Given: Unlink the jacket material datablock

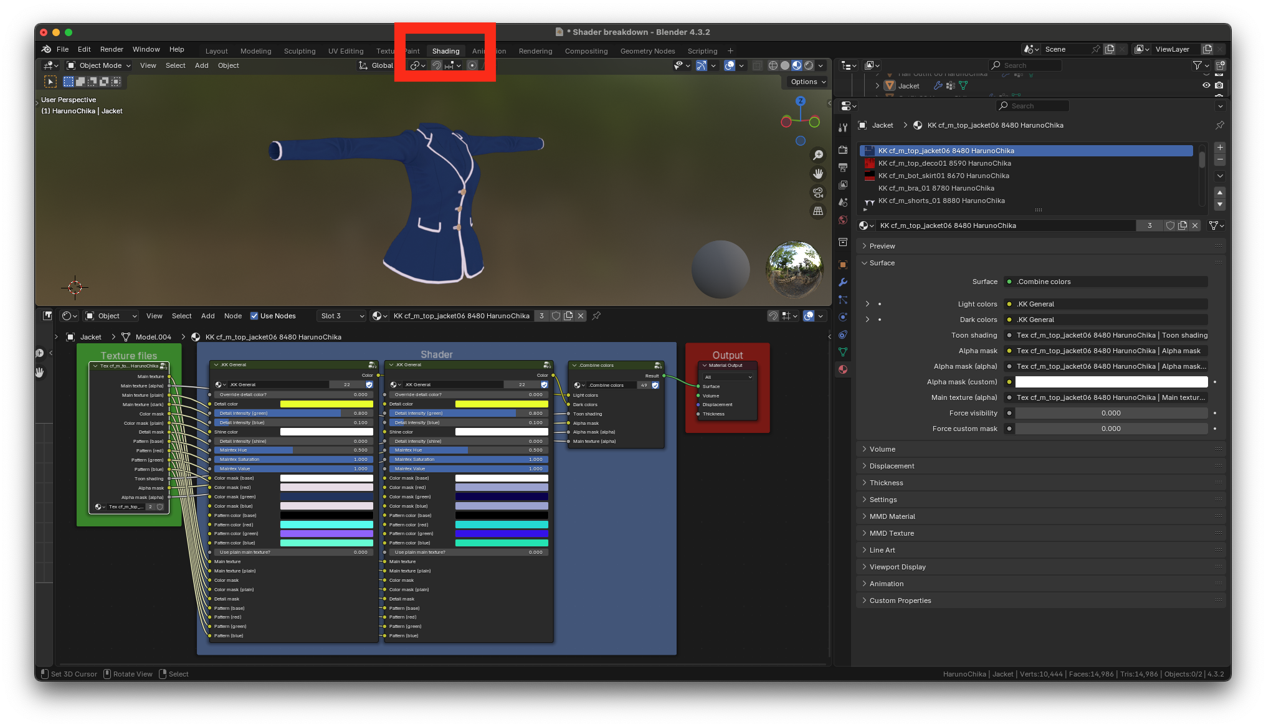Looking at the screenshot, I should coord(1195,226).
